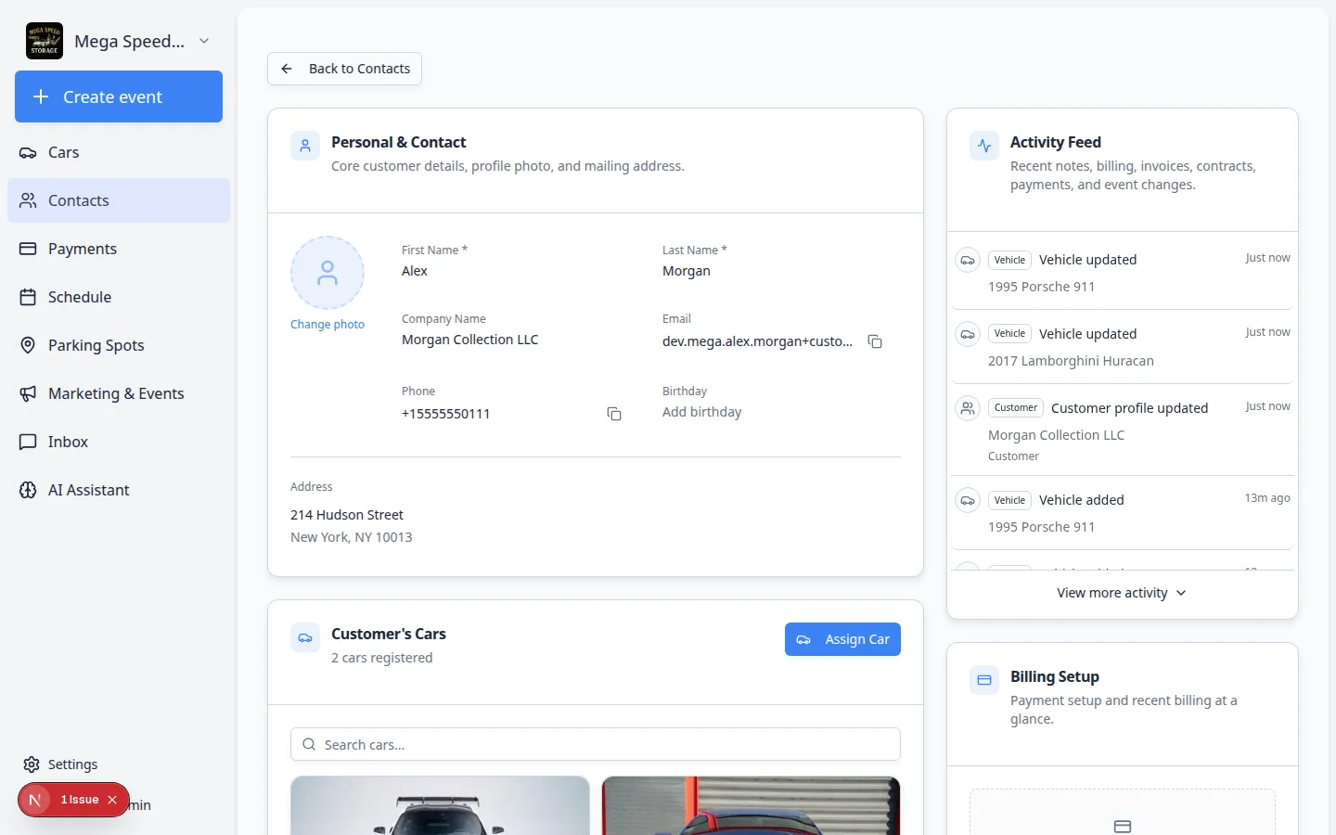Expand the Mega Speed workspace dropdown

pyautogui.click(x=204, y=41)
